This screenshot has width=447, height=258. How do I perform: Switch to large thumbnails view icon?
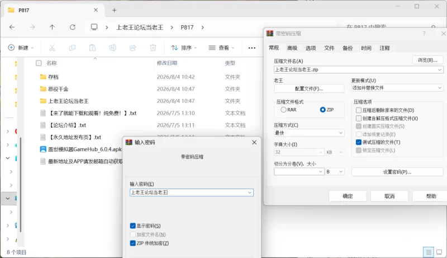(x=439, y=252)
